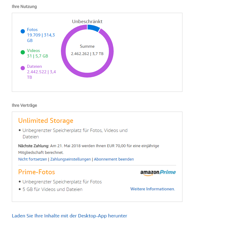Image resolution: width=227 pixels, height=232 pixels.
Task: Click the Unlimited Storage plan heading
Action: point(46,121)
